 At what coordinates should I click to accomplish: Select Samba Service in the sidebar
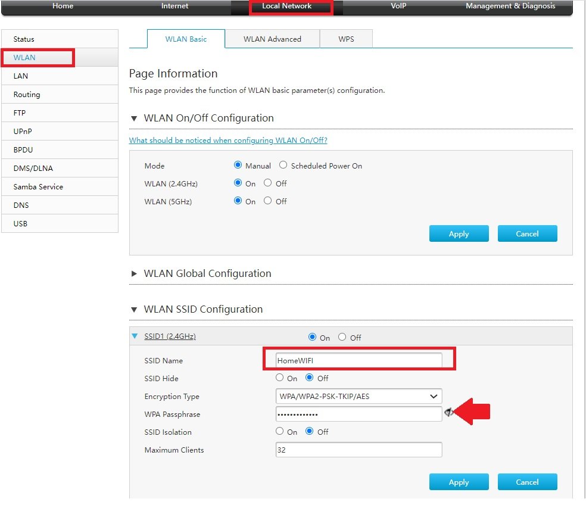[x=38, y=187]
